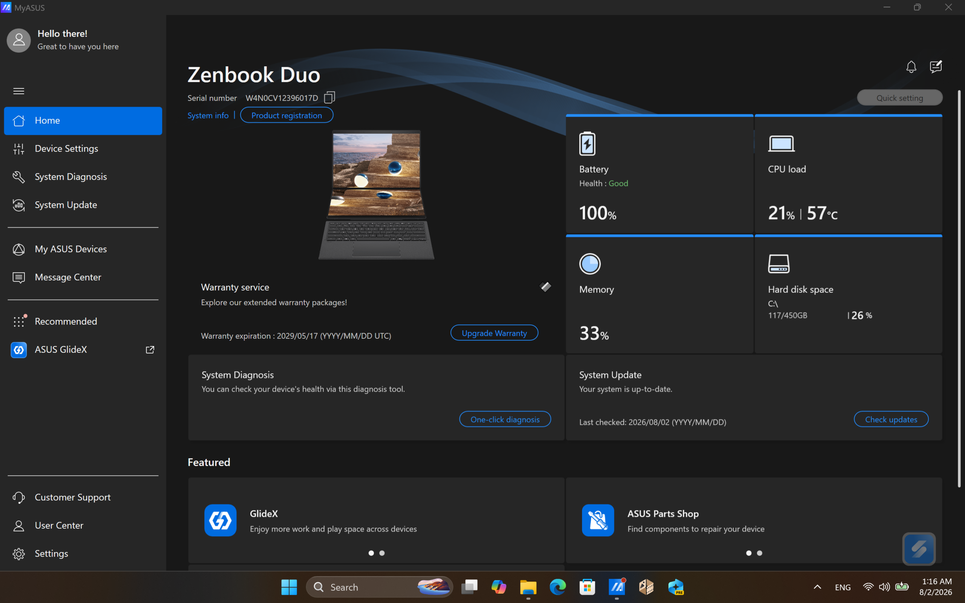
Task: Launch Microsoft Edge from the taskbar
Action: tap(558, 587)
